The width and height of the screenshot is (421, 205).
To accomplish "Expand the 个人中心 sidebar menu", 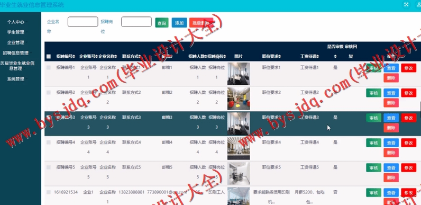I will pyautogui.click(x=16, y=22).
